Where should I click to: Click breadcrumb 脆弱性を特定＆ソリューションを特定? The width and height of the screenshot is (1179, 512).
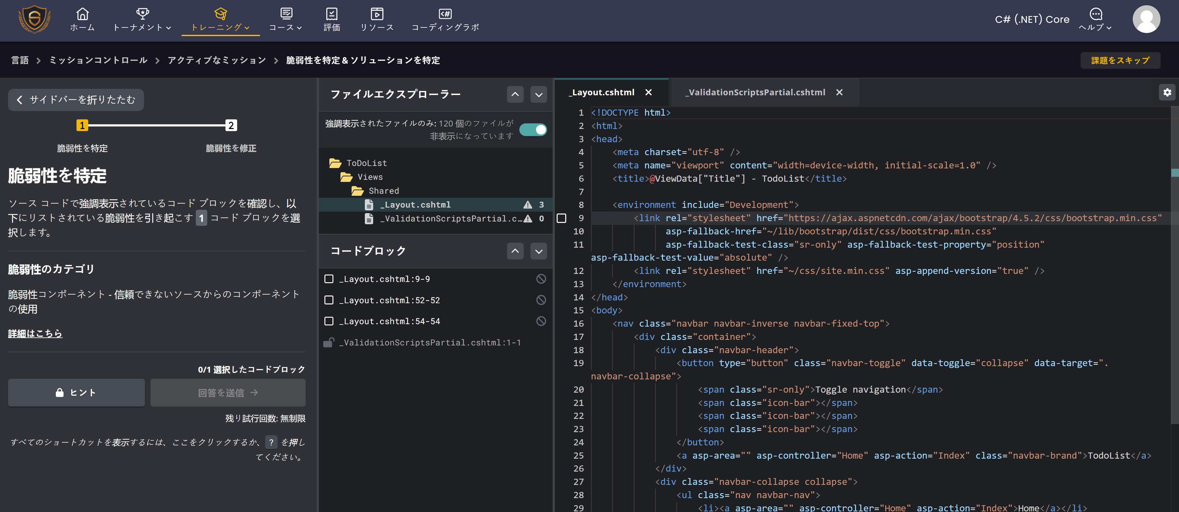[x=363, y=60]
